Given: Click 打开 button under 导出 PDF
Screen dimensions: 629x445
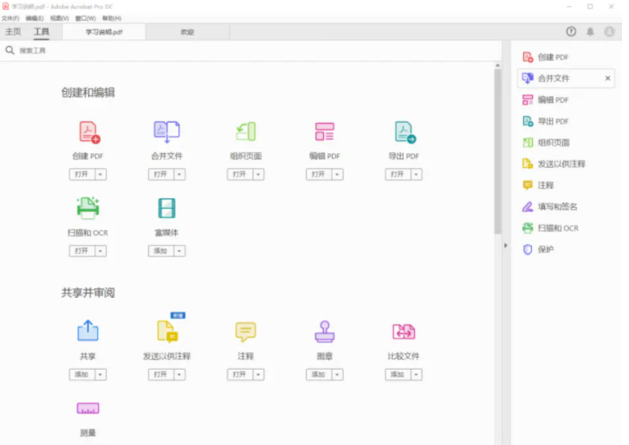Looking at the screenshot, I should point(398,174).
